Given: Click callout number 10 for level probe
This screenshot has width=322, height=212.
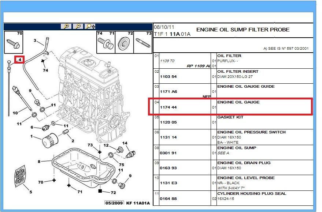Looking at the screenshot, I should pyautogui.click(x=15, y=113).
